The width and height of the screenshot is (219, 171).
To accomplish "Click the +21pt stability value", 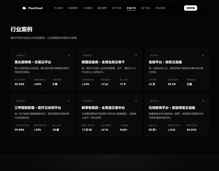I will point(104,84).
